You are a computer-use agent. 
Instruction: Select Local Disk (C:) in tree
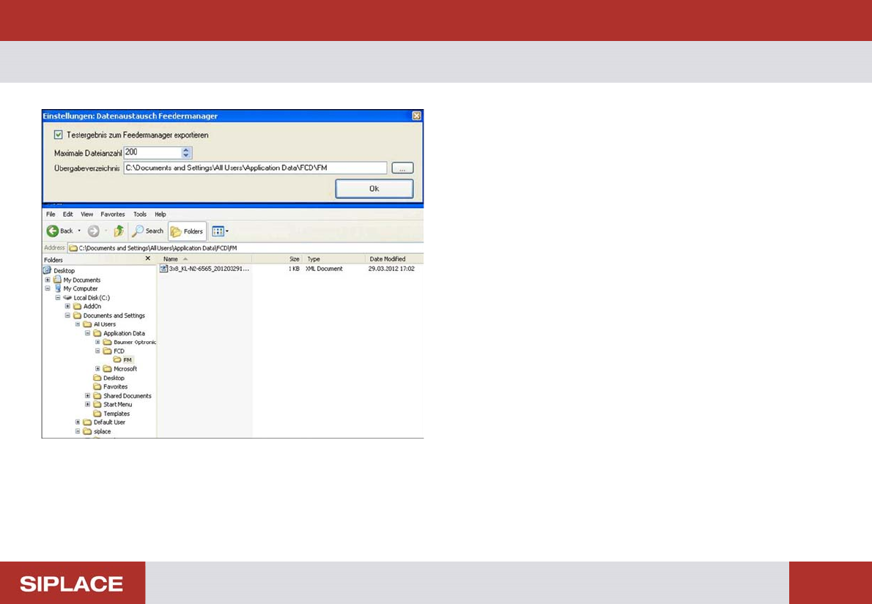(92, 298)
